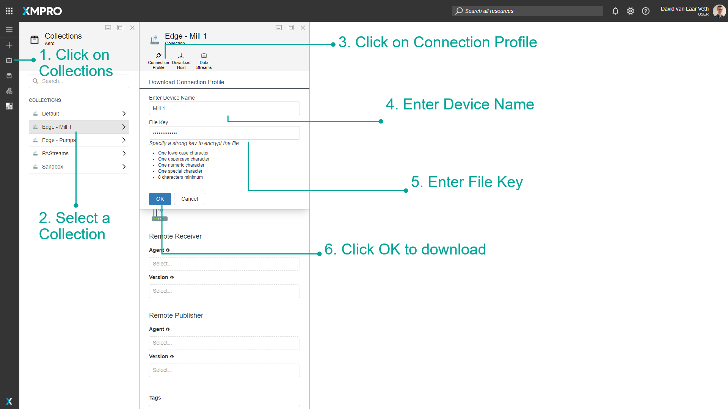Toggle the hamburger menu in sidebar
This screenshot has width=728, height=409.
(9, 30)
